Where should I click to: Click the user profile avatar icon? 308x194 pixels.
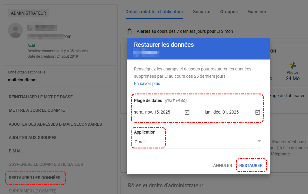(x=15, y=30)
